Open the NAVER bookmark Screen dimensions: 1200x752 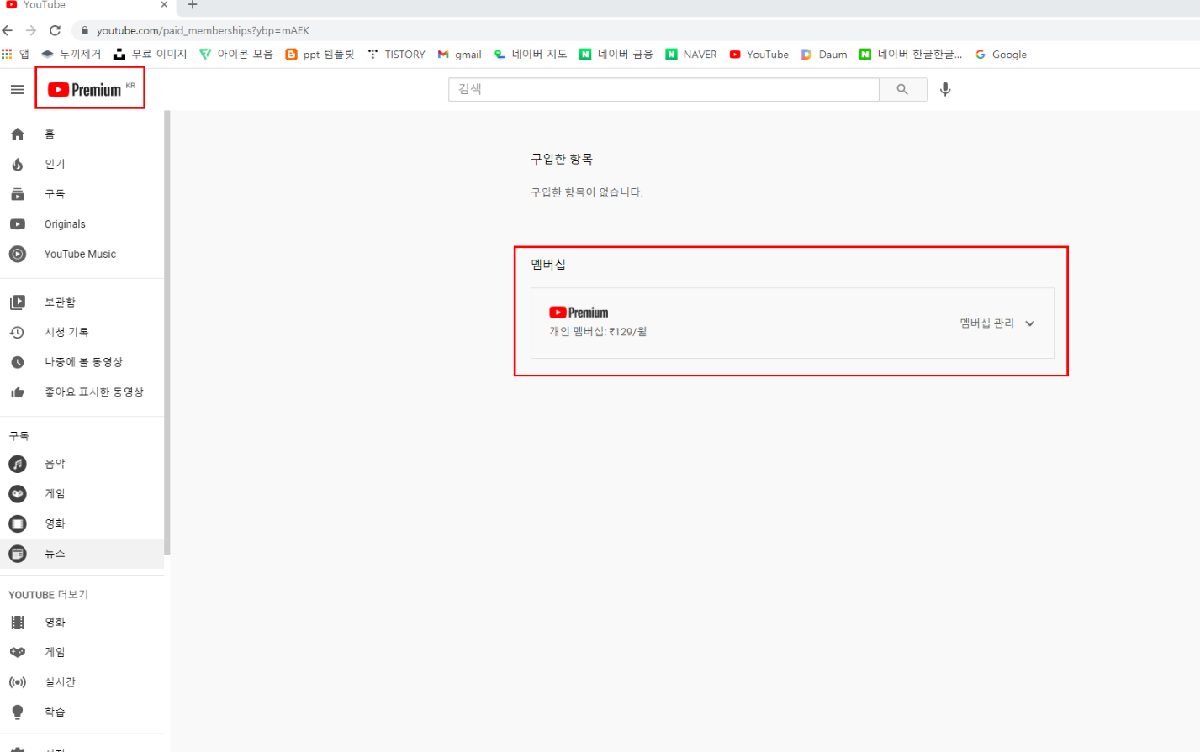[x=691, y=54]
